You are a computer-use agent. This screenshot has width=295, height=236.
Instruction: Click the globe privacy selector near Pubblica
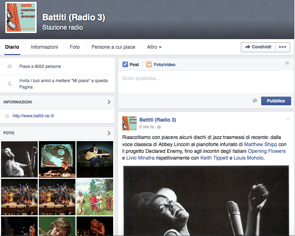tap(255, 101)
